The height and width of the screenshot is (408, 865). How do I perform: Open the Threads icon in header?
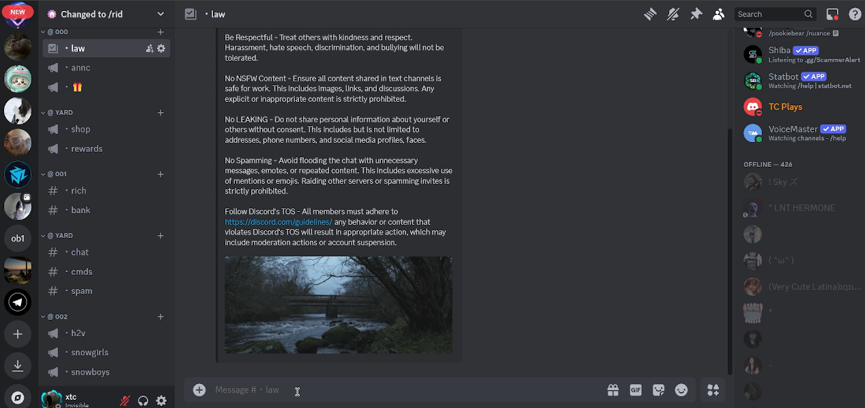(x=650, y=14)
